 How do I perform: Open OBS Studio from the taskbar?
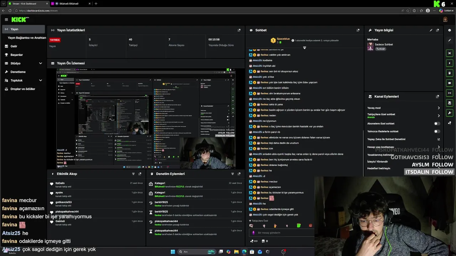coord(283,252)
